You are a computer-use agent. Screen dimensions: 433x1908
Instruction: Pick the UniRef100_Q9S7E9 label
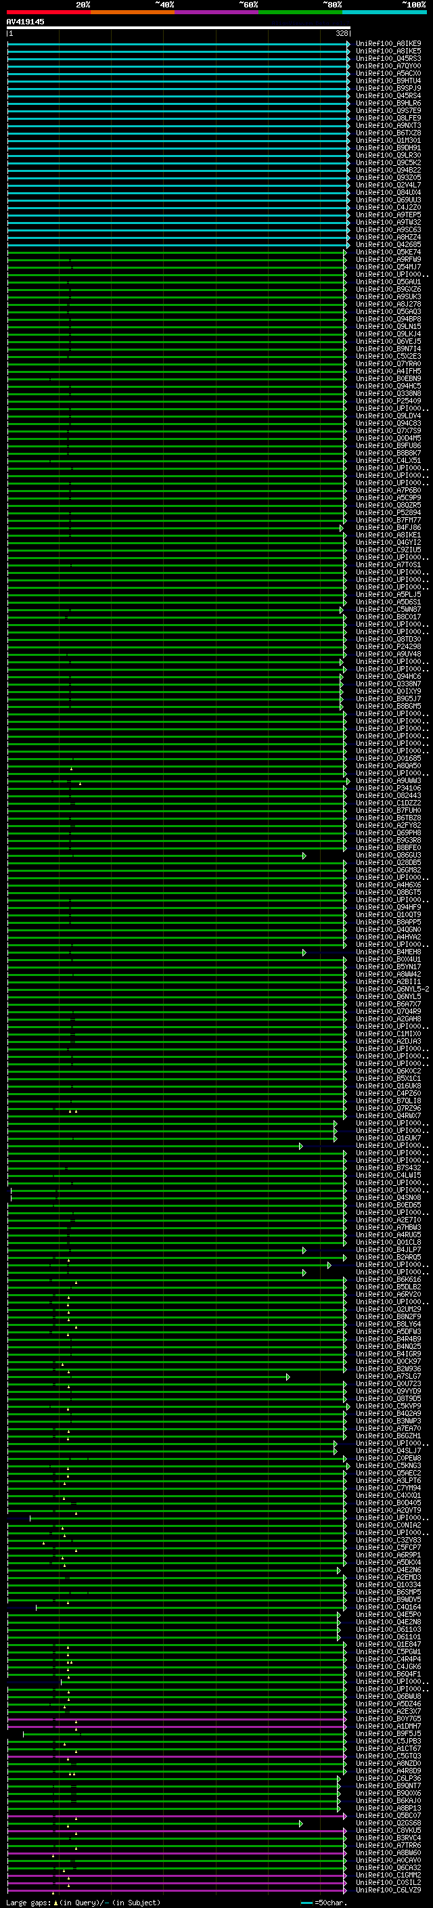coord(388,110)
